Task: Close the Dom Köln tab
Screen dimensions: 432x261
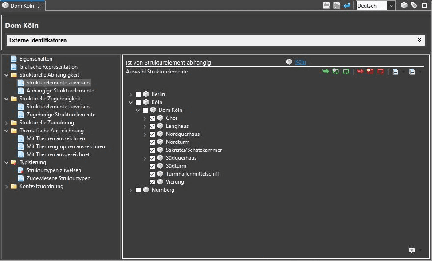Action: coord(40,5)
